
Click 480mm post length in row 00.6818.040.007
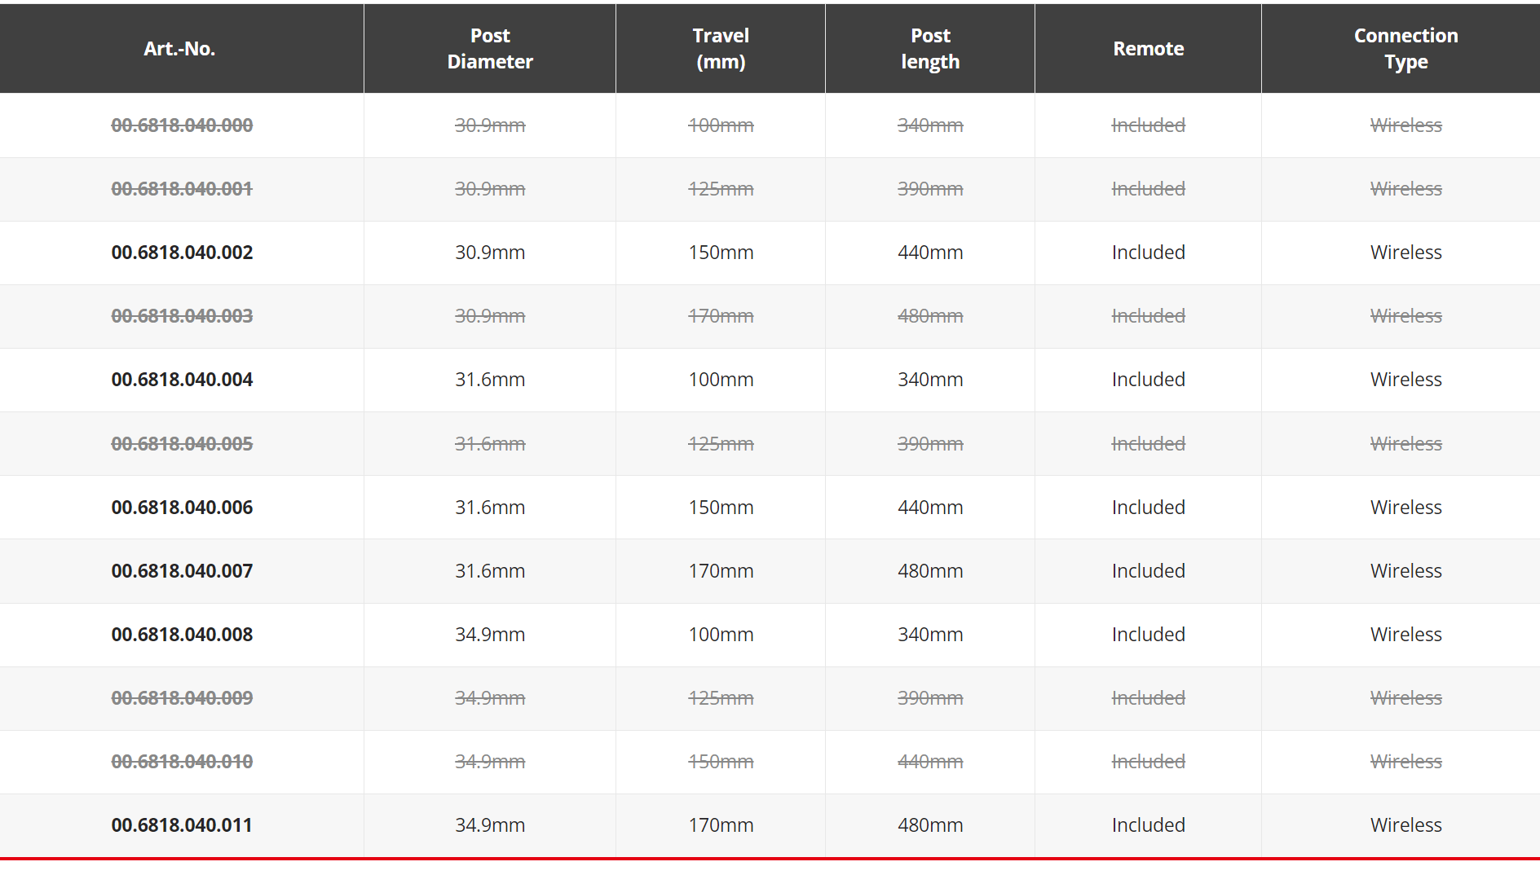coord(930,571)
